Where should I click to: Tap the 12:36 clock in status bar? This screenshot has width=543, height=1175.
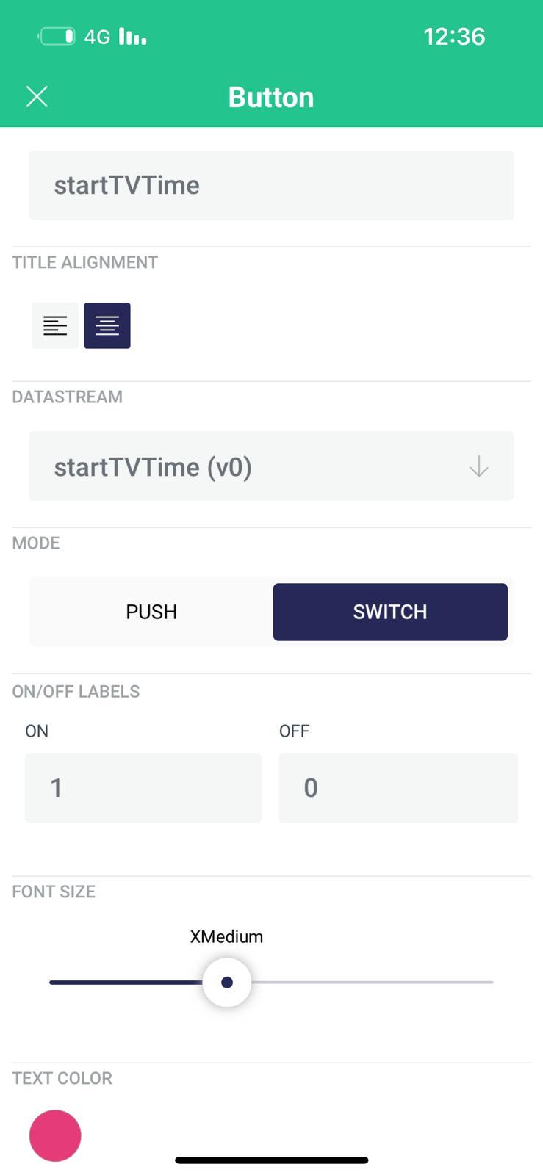click(x=454, y=36)
